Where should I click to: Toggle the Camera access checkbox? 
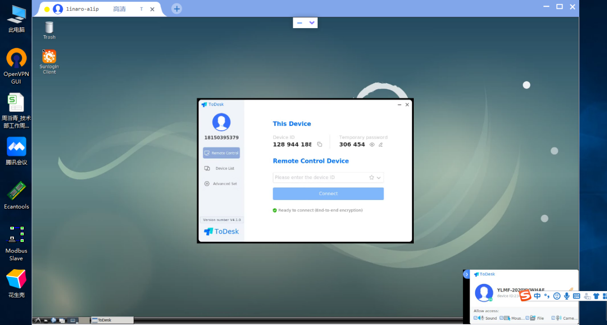pos(553,318)
